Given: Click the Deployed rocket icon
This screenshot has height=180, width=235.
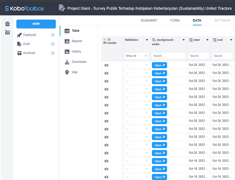Looking at the screenshot, I should (x=20, y=35).
